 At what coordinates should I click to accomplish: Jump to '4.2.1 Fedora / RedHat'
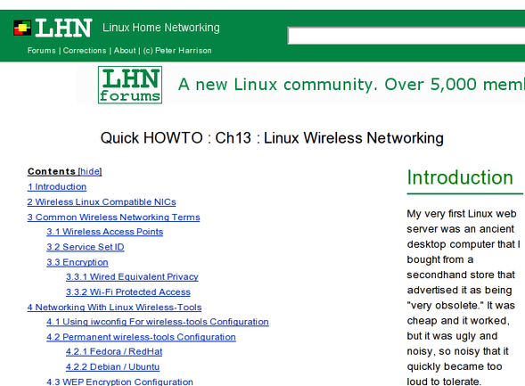[x=114, y=352]
